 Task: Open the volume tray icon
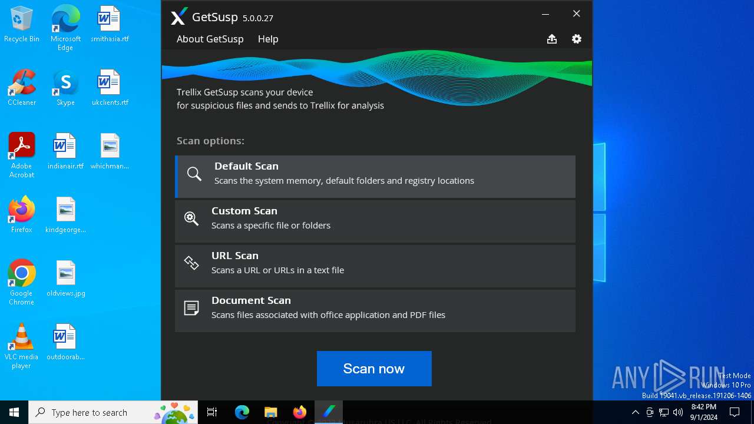pyautogui.click(x=678, y=412)
